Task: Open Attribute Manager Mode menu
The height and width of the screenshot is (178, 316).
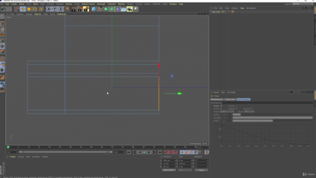Action: [x=216, y=92]
